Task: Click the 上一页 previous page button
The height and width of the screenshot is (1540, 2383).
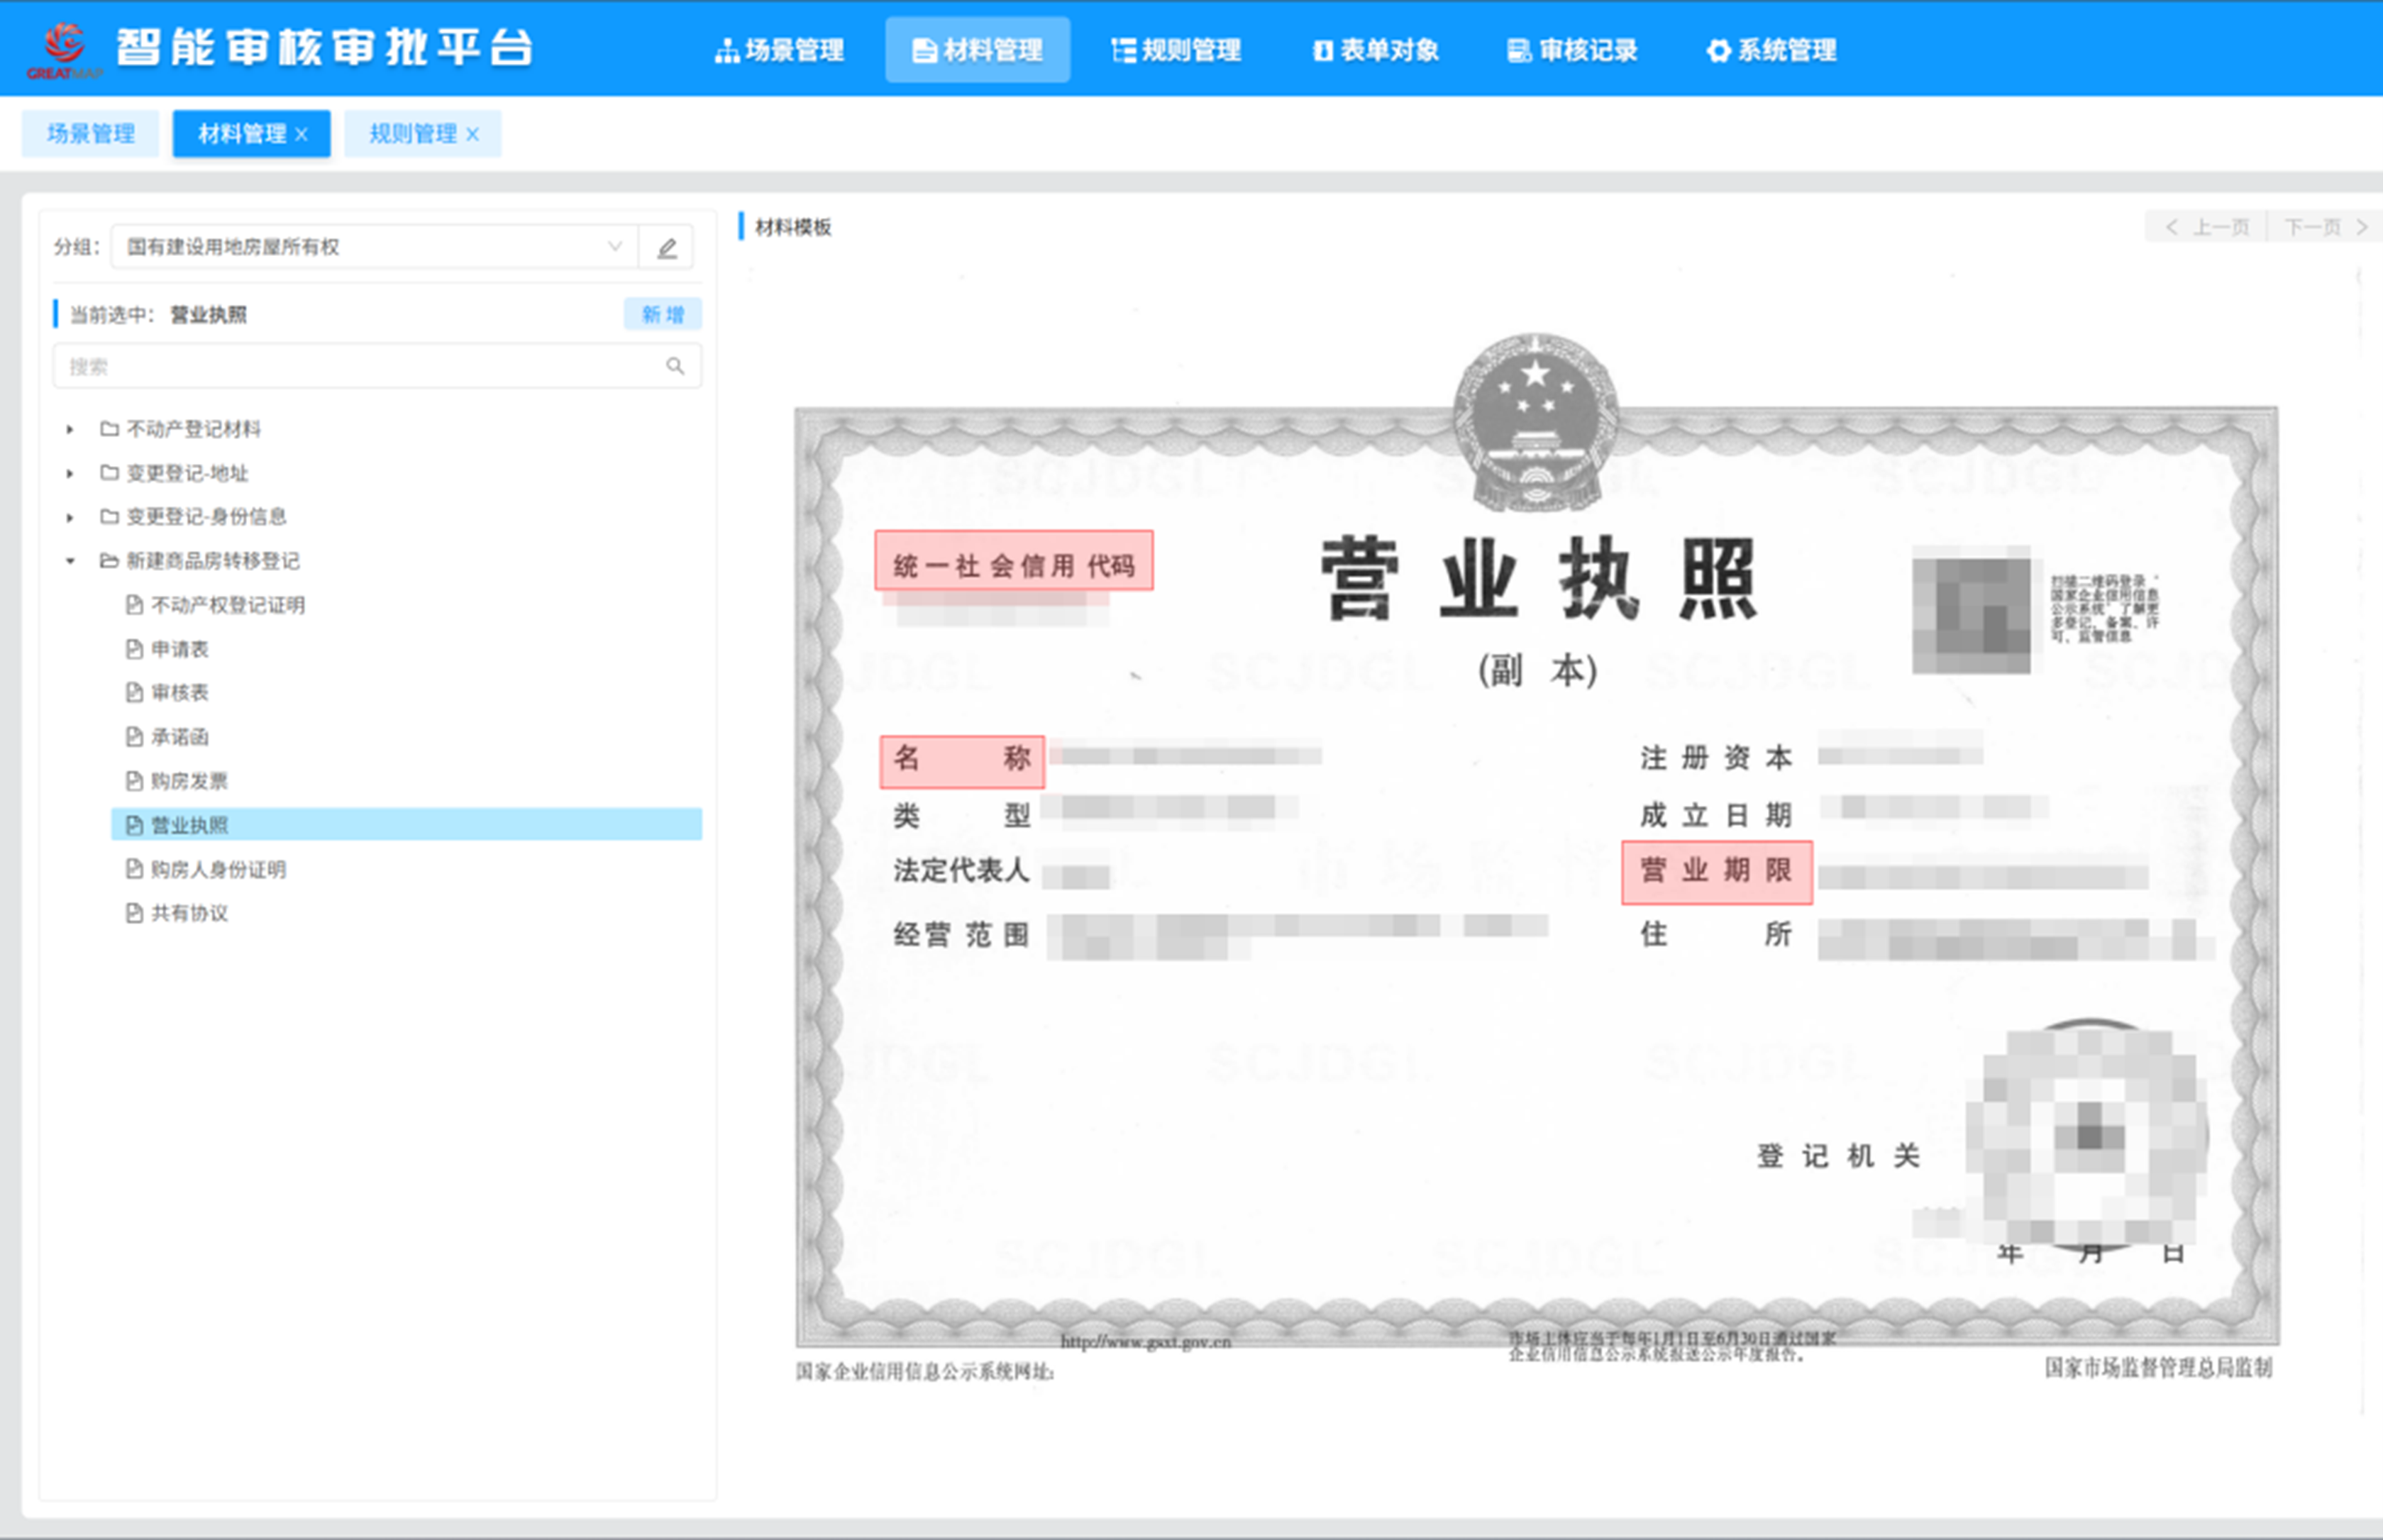Action: [2208, 228]
